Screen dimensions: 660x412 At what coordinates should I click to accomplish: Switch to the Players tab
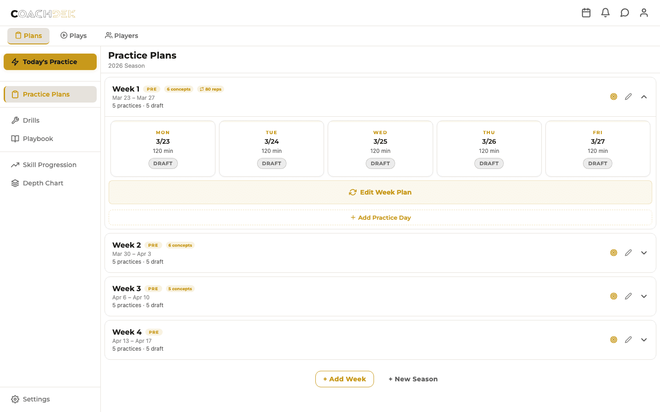coord(121,35)
